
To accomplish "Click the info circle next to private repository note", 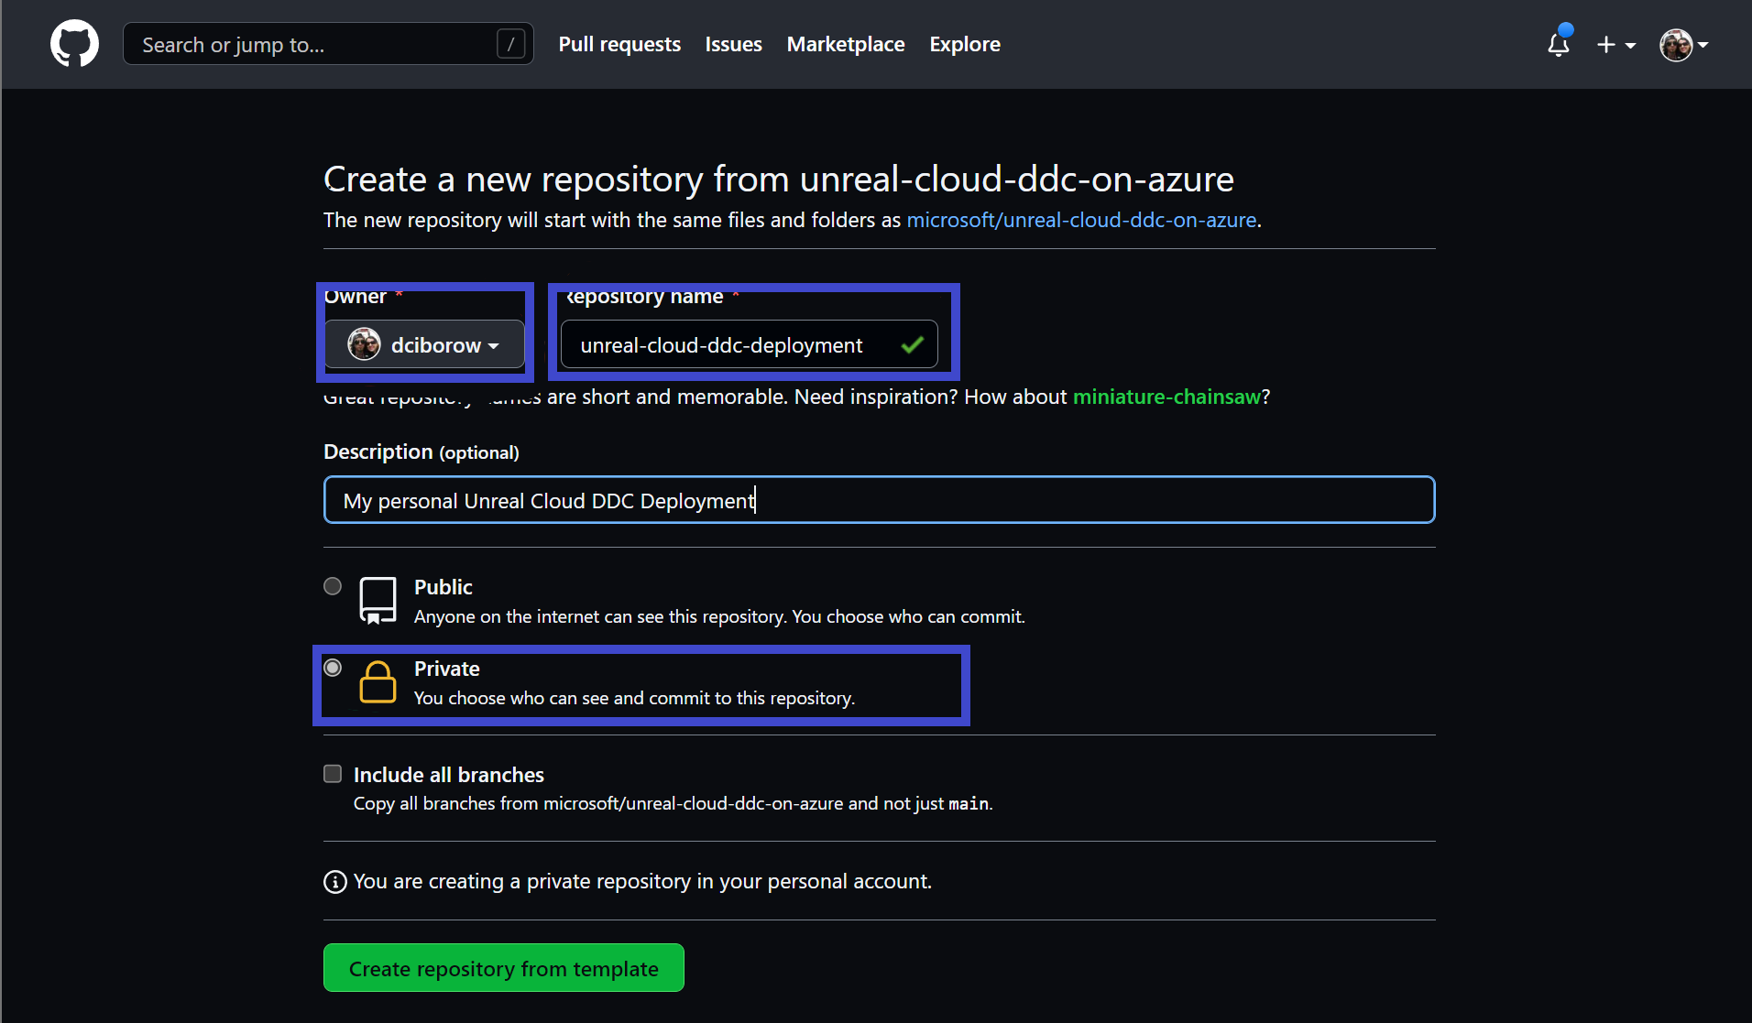I will point(334,881).
